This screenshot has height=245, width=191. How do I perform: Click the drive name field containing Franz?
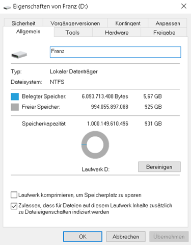click(x=116, y=52)
